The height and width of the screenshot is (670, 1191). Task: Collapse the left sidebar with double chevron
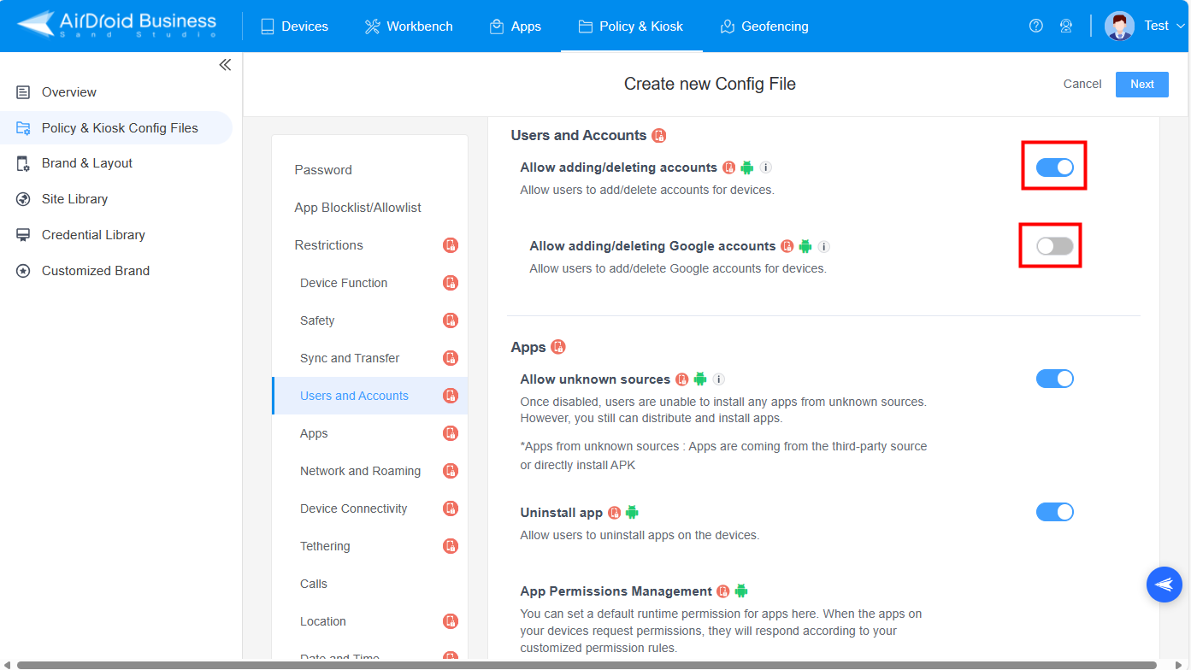coord(225,65)
